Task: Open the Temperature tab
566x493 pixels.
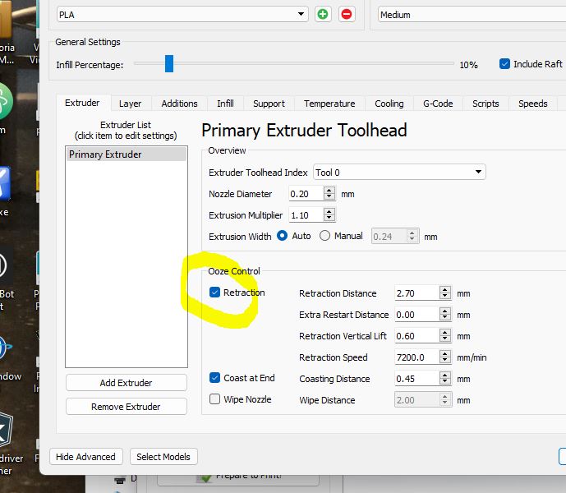Action: tap(329, 104)
